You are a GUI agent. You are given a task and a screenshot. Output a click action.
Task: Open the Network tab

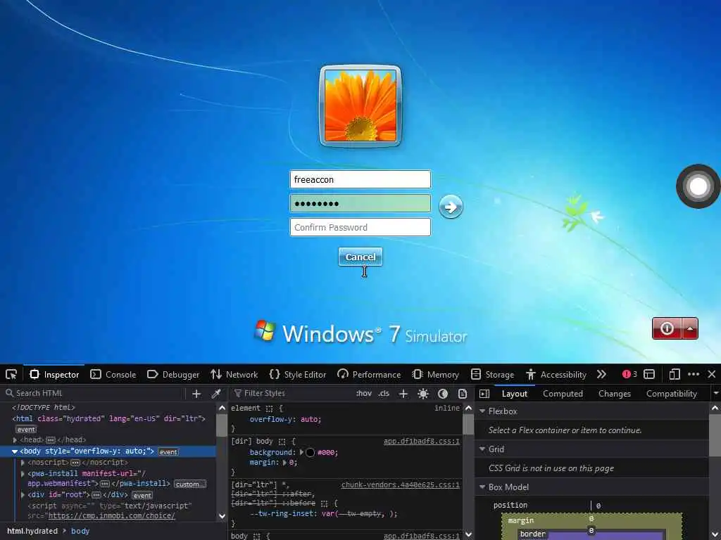pyautogui.click(x=234, y=375)
